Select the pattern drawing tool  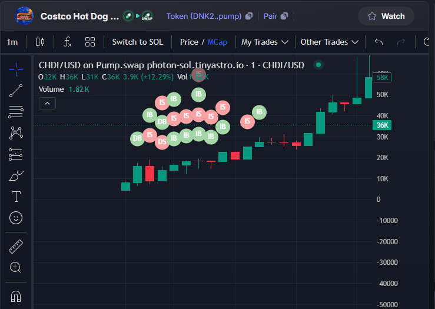pos(16,133)
